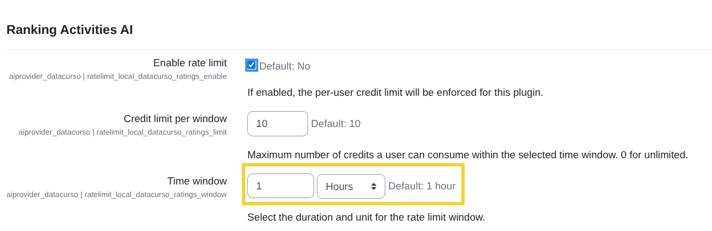Click the "Time window" setting label

click(197, 181)
